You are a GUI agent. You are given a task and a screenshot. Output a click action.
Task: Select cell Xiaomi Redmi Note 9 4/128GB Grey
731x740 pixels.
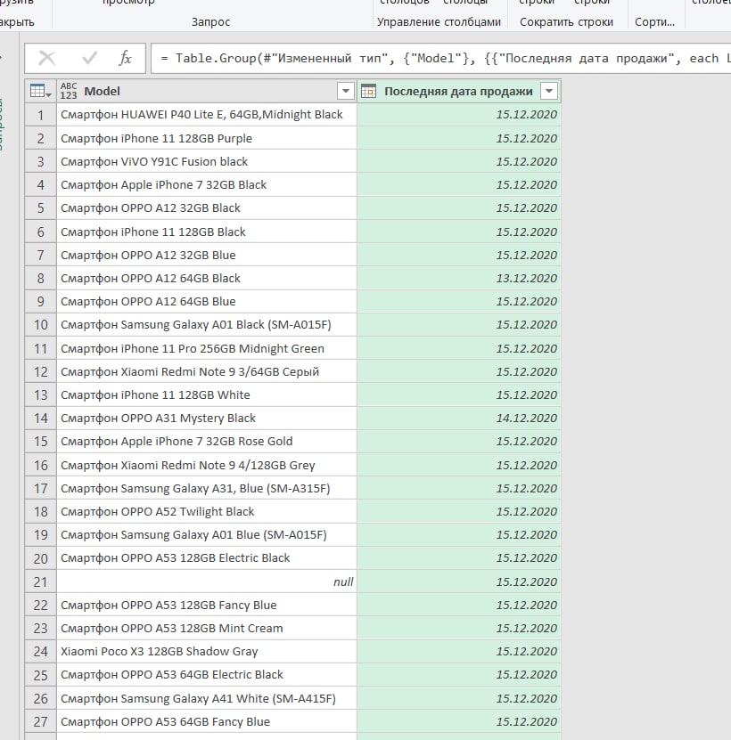pos(207,465)
